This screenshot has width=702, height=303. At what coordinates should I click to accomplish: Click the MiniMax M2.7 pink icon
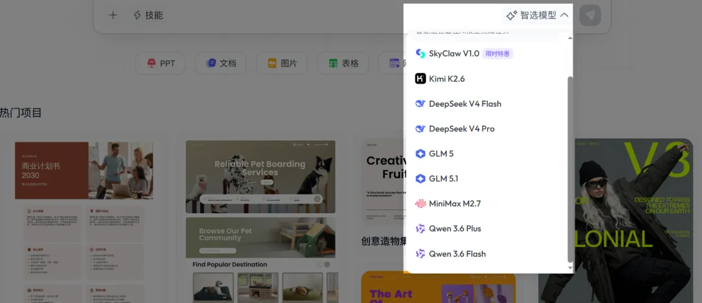421,204
